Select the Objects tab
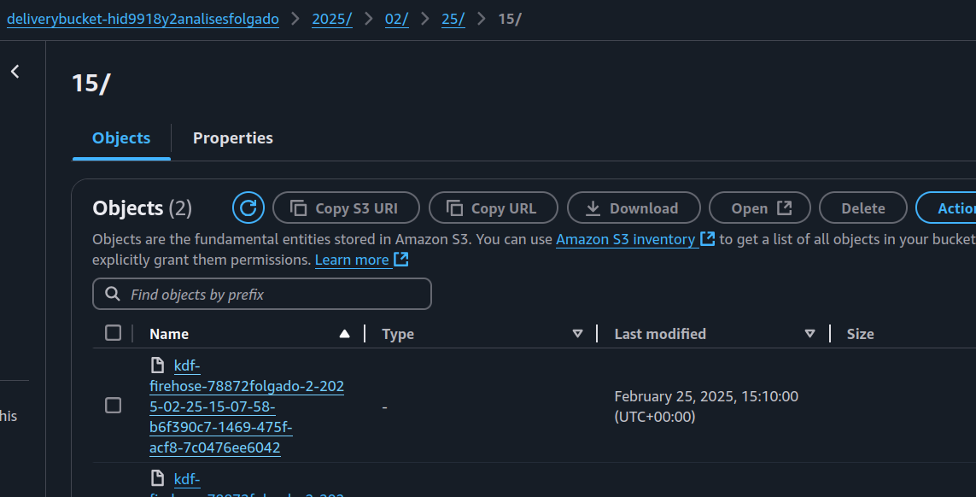This screenshot has height=497, width=976. pyautogui.click(x=121, y=138)
